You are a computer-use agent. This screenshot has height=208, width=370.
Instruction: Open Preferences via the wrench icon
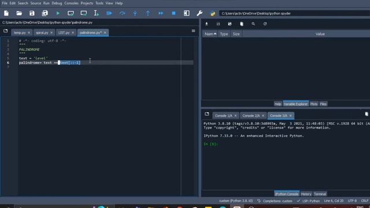[199, 13]
